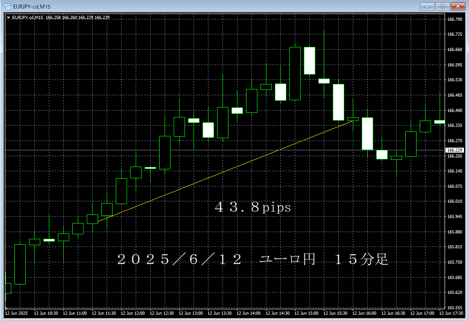Click the chart icon in the title bar
Image resolution: width=469 pixels, height=321 pixels.
coord(7,6)
